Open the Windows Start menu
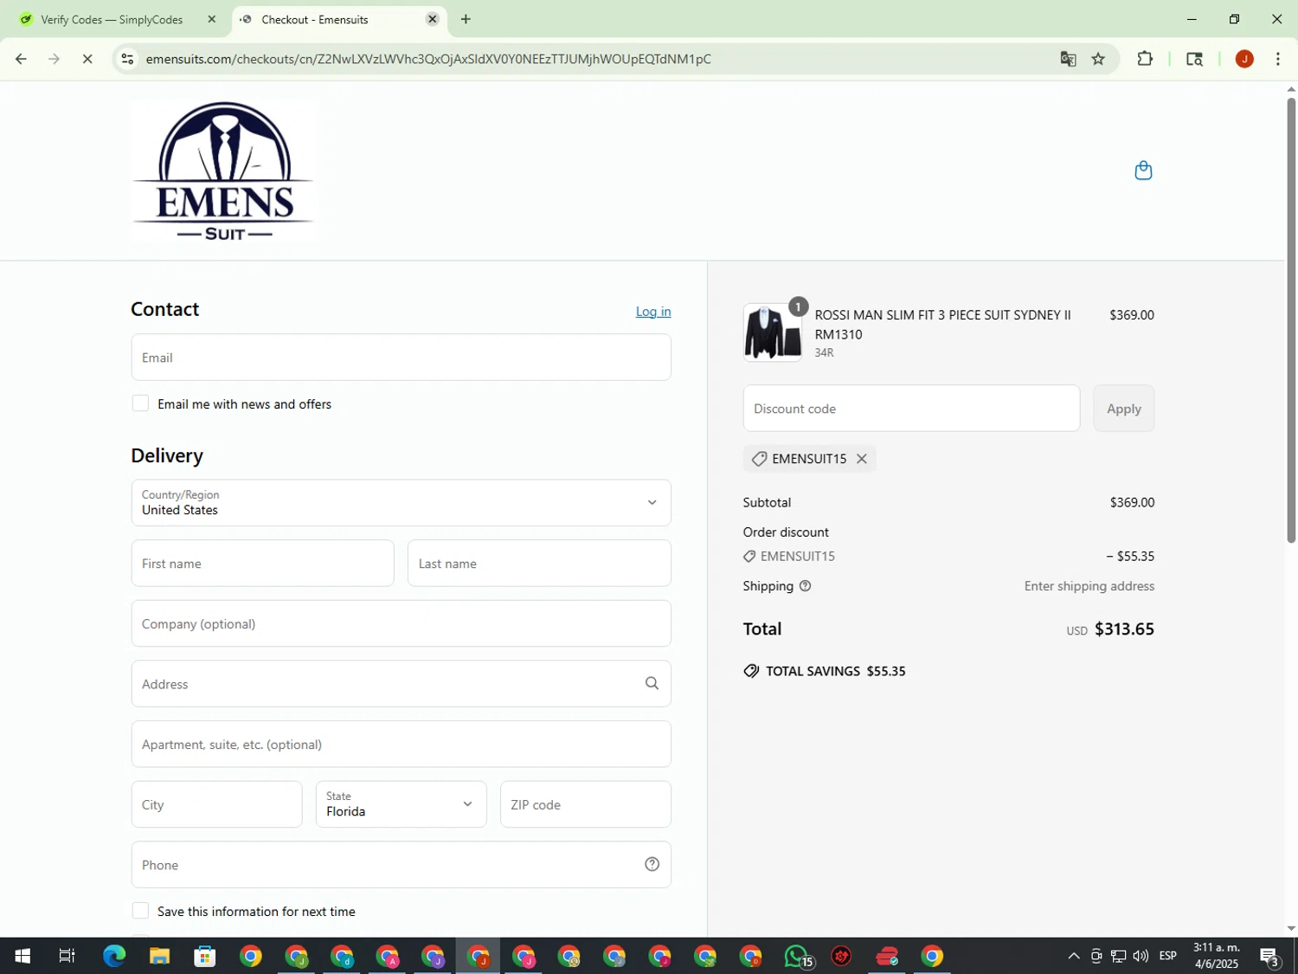The height and width of the screenshot is (974, 1298). point(22,956)
